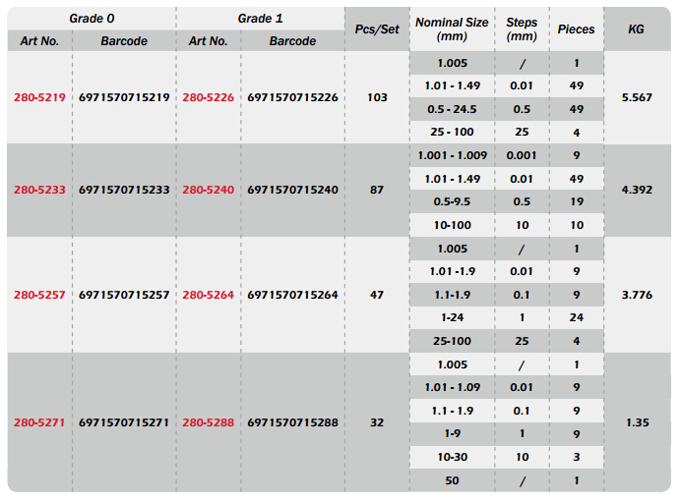Select the 1.001 - 1.009 nominal size cell

[453, 155]
